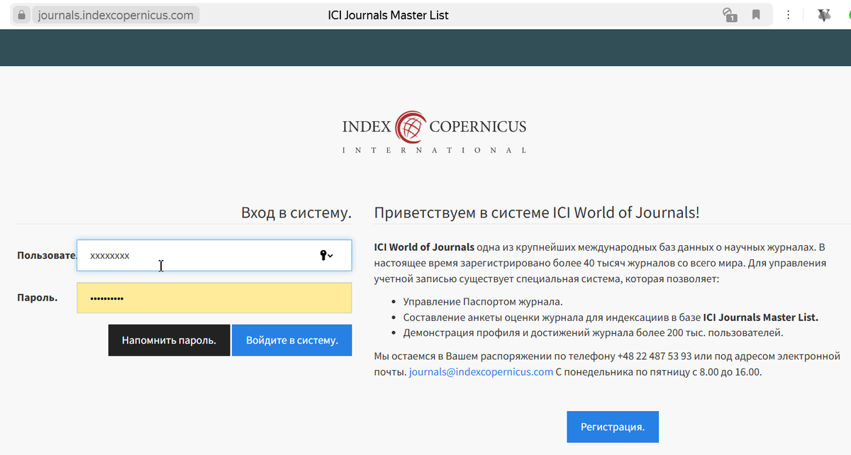The image size is (851, 455).
Task: Click the heading Вход в систему.
Action: pos(296,213)
